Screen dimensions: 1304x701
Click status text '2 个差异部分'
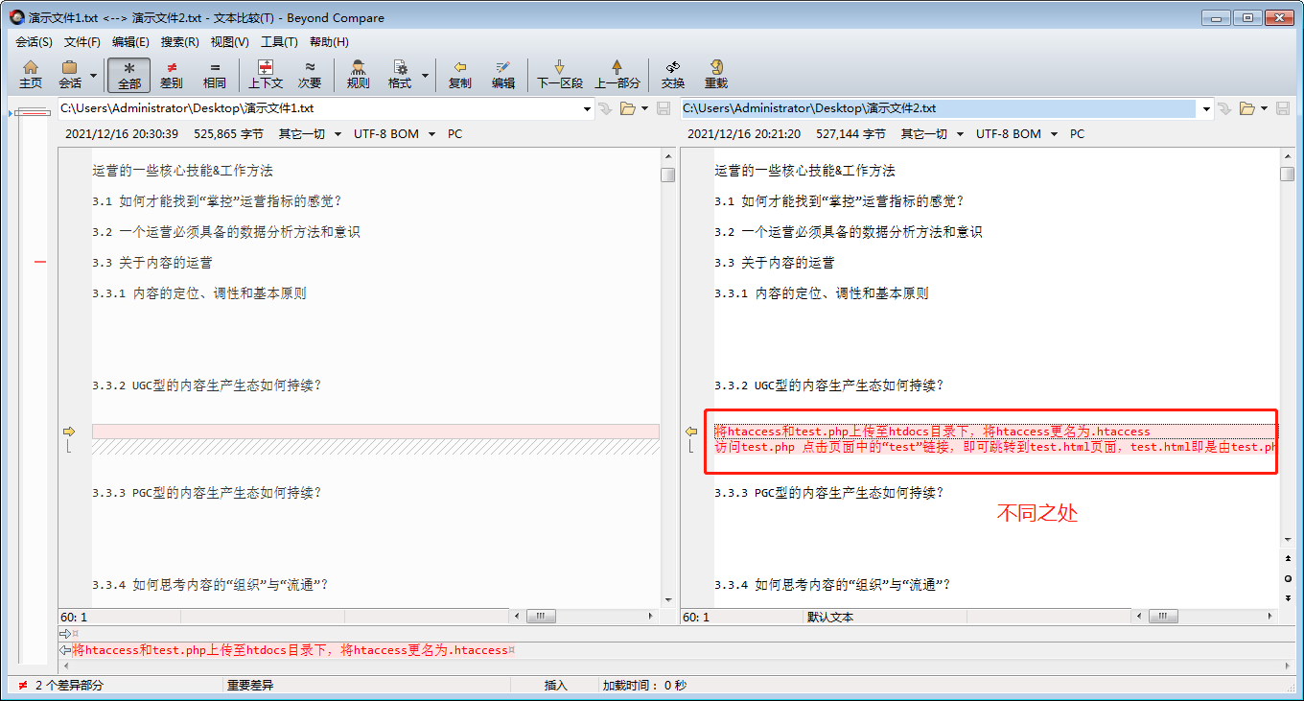tap(69, 686)
